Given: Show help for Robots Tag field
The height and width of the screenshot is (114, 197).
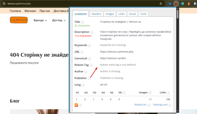Looking at the screenshot, I should click(91, 65).
